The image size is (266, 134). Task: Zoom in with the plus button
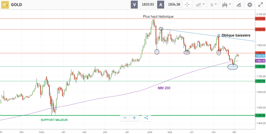[134, 118]
